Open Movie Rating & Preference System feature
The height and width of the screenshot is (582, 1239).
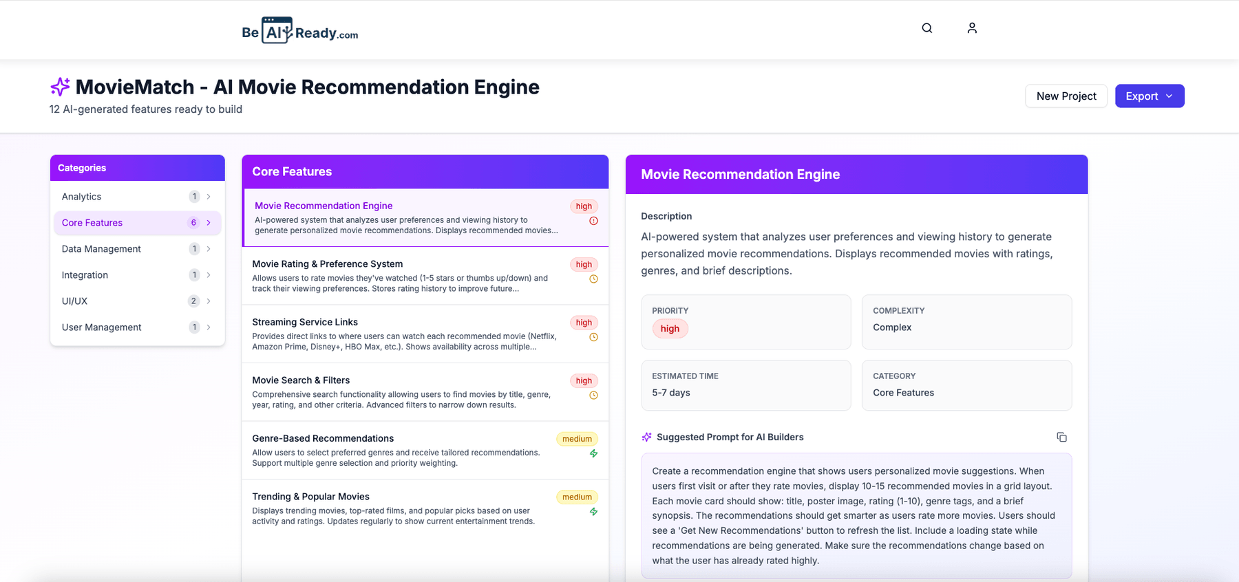(425, 276)
